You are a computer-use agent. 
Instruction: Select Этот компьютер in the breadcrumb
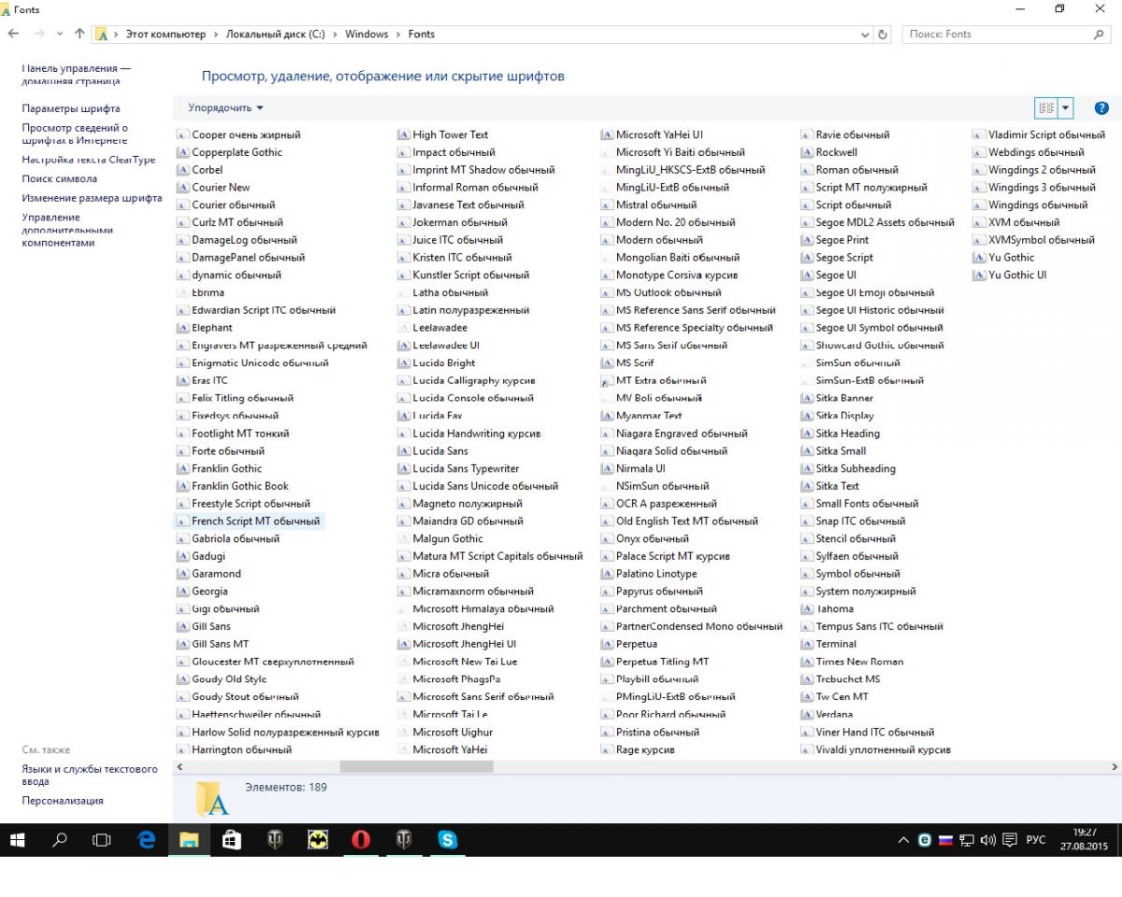pos(165,35)
